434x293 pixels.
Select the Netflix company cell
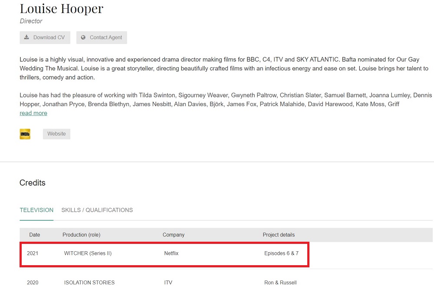point(171,253)
